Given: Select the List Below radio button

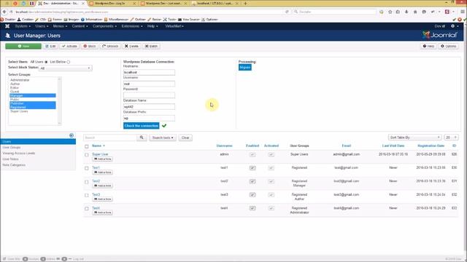Looking at the screenshot, I should point(69,62).
